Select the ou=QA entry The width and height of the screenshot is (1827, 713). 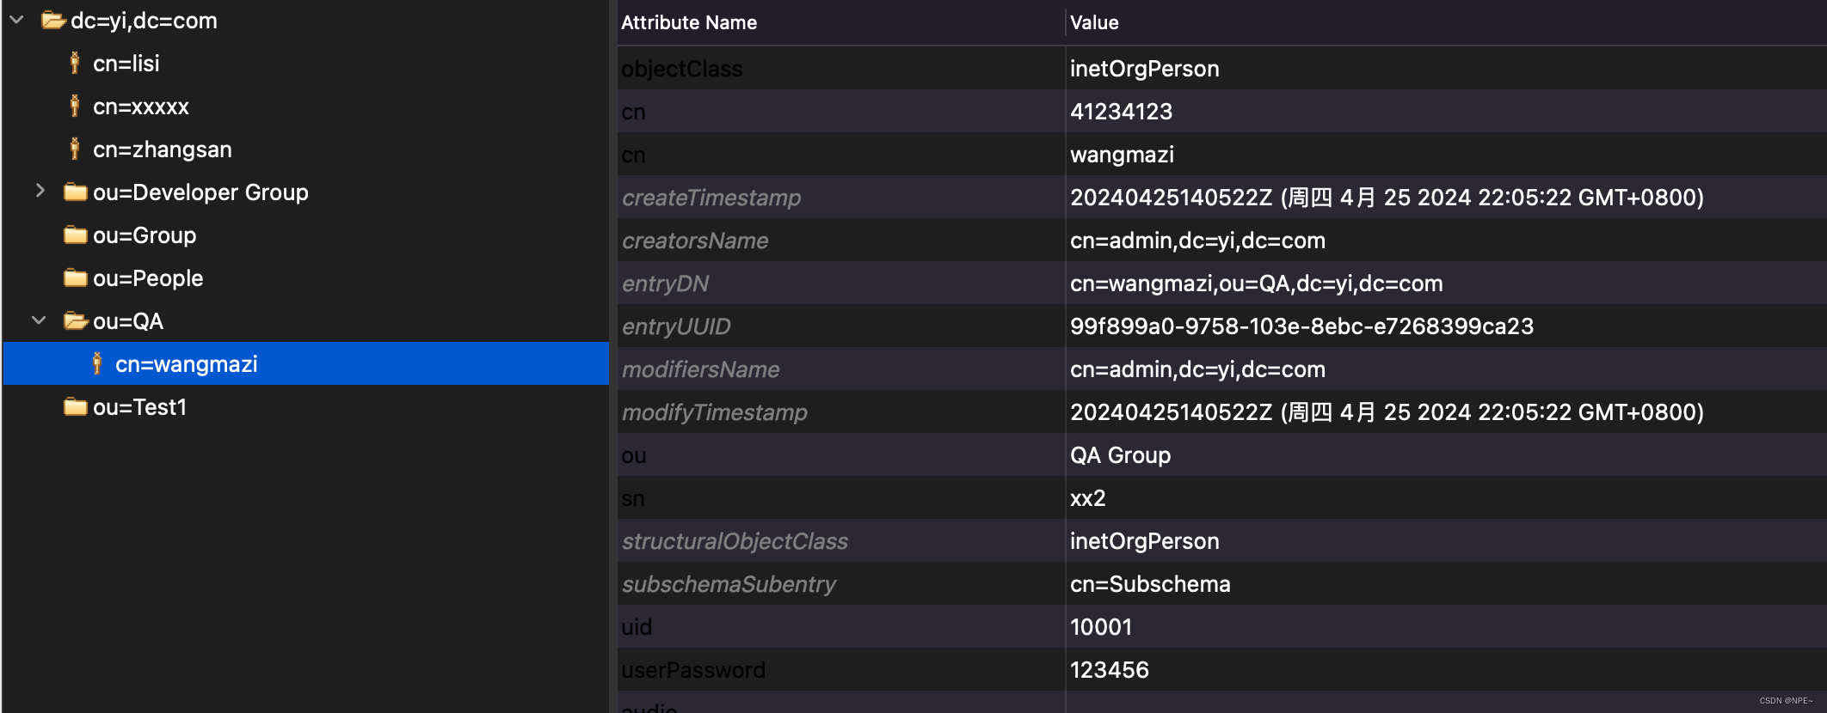click(x=128, y=321)
